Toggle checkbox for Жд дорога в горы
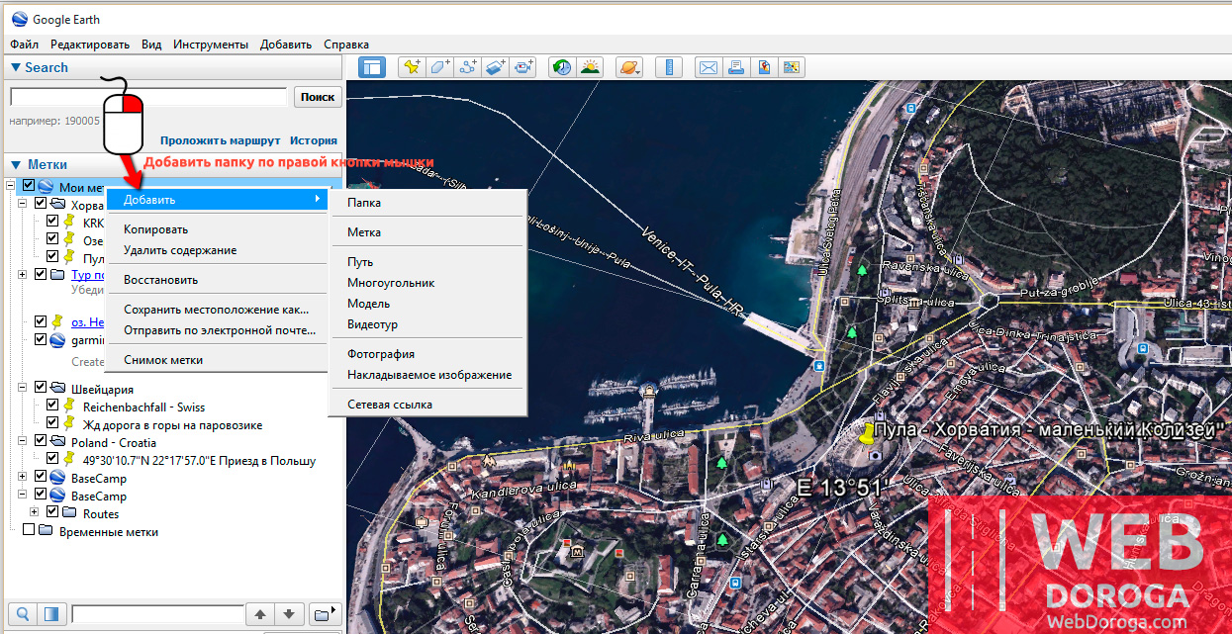 pyautogui.click(x=52, y=424)
